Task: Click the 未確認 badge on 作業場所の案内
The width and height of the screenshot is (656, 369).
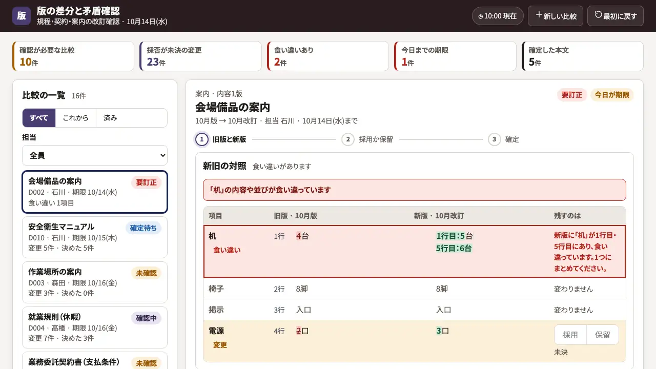Action: pos(146,273)
